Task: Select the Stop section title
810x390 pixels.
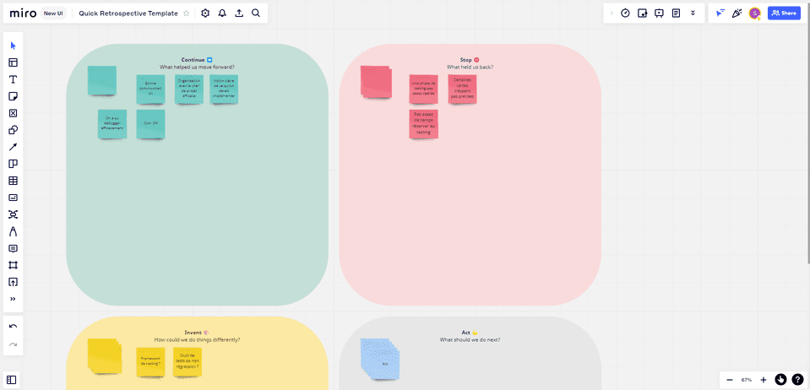Action: pos(470,60)
